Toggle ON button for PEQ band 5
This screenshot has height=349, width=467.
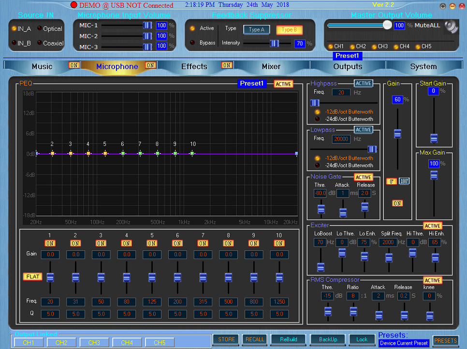[x=152, y=243]
